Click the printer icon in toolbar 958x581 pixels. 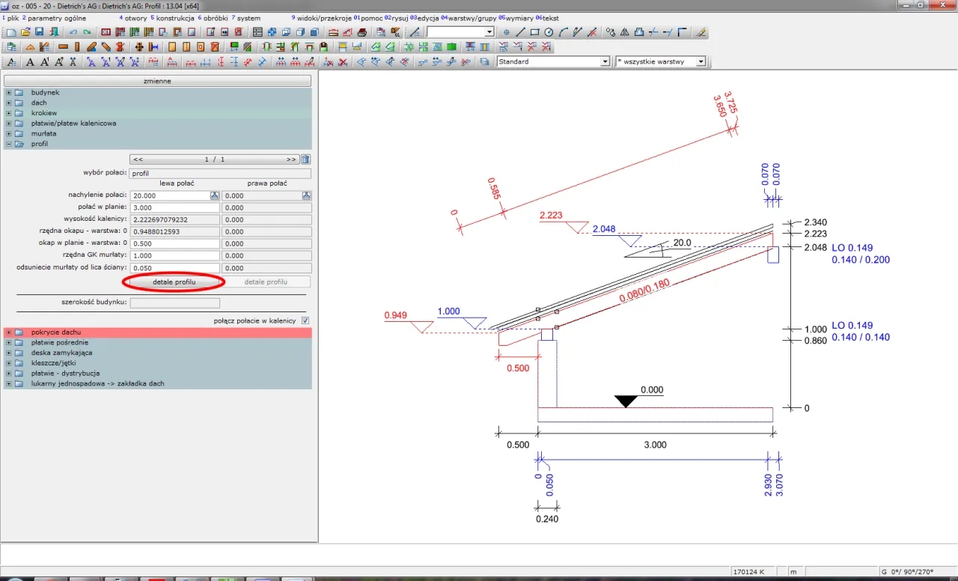[362, 32]
